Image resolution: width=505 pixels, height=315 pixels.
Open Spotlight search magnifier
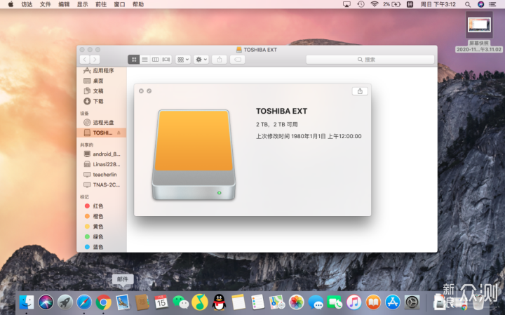(468, 4)
